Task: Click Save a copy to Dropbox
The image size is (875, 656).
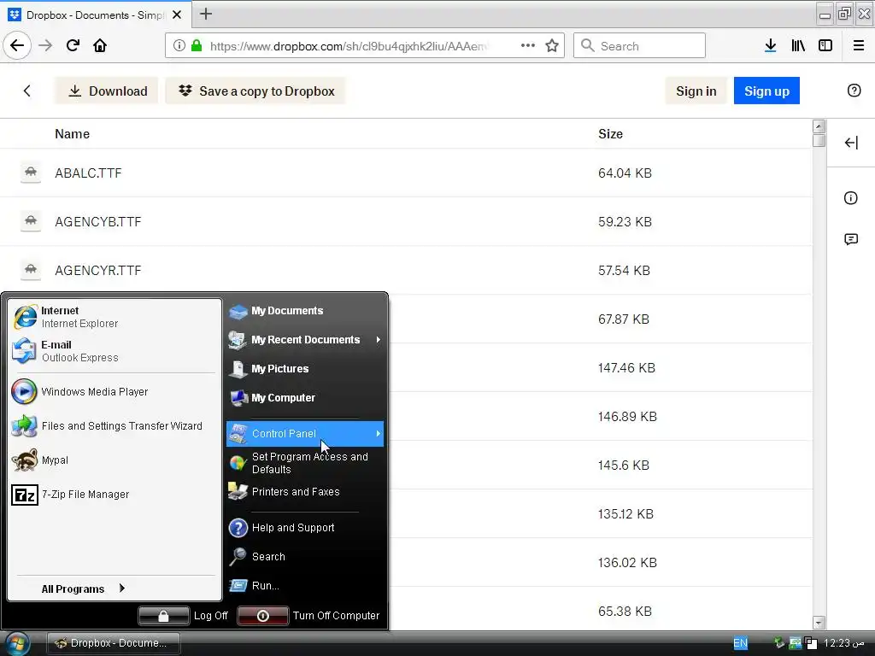Action: point(255,91)
